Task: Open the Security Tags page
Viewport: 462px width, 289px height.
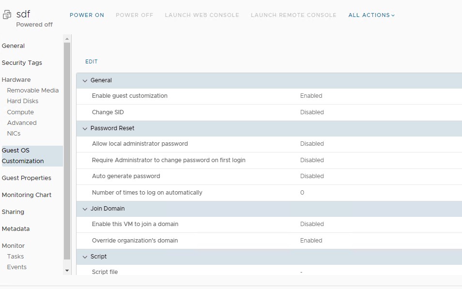Action: pyautogui.click(x=22, y=62)
